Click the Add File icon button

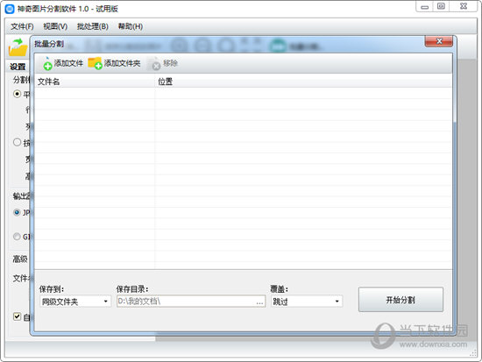click(63, 63)
